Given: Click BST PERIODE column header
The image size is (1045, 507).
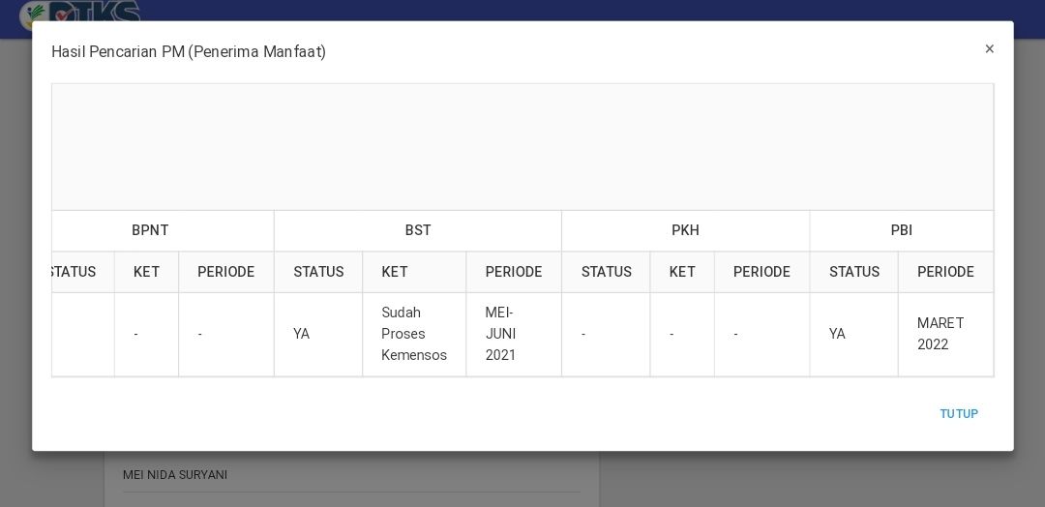Looking at the screenshot, I should 513,272.
